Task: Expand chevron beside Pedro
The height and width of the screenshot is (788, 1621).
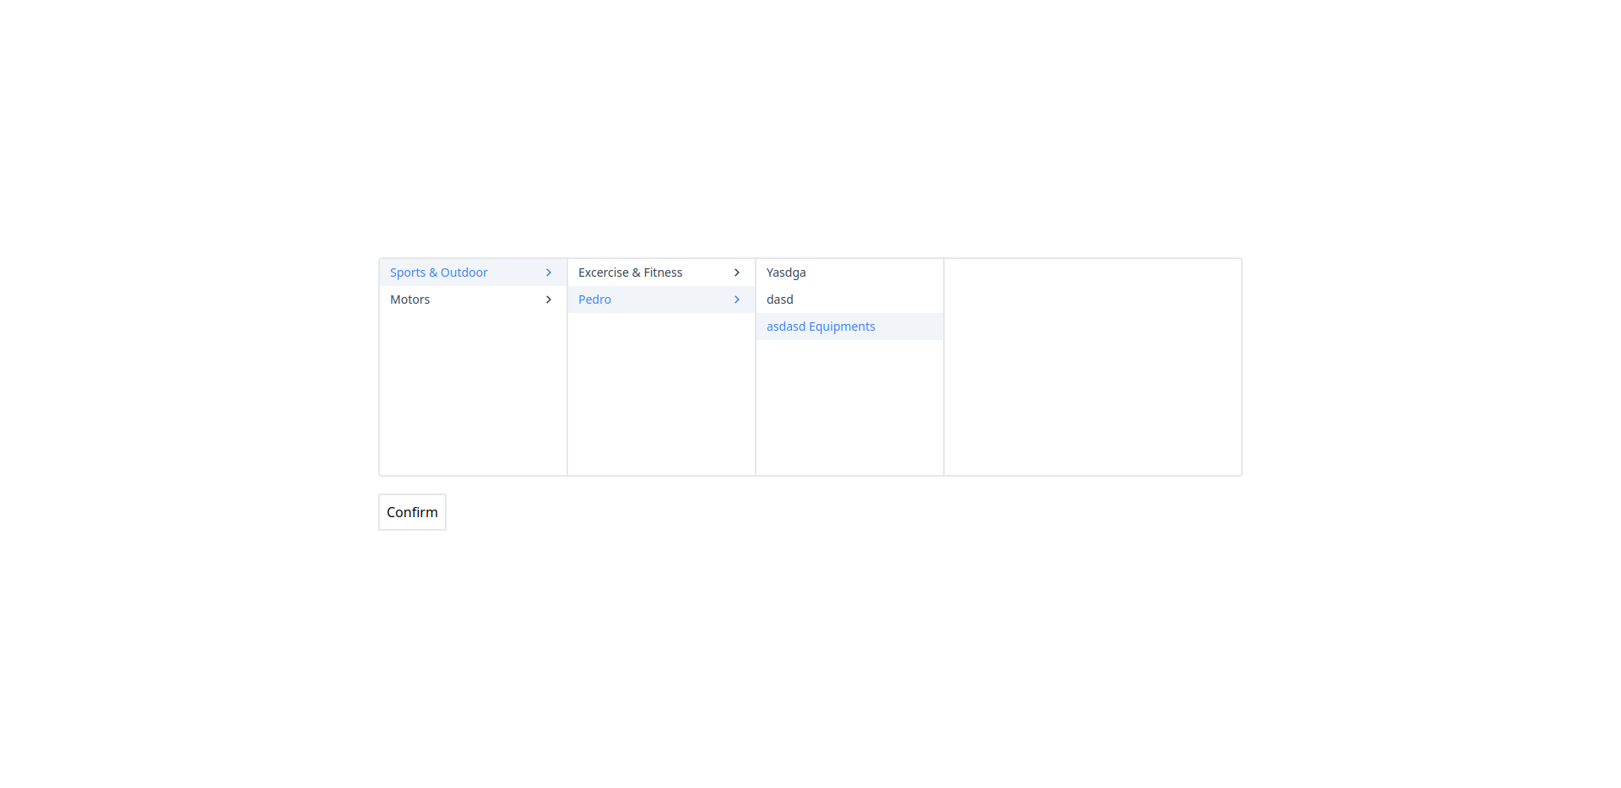Action: coord(737,300)
